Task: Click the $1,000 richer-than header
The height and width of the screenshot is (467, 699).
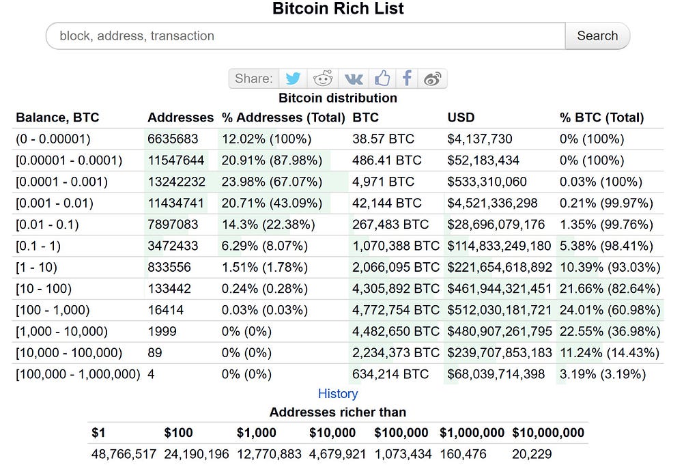Action: pos(257,433)
